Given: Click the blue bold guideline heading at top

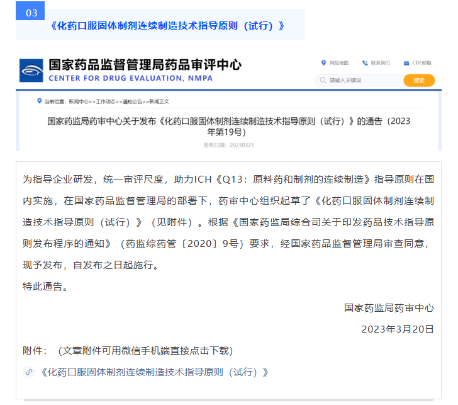Looking at the screenshot, I should [167, 26].
